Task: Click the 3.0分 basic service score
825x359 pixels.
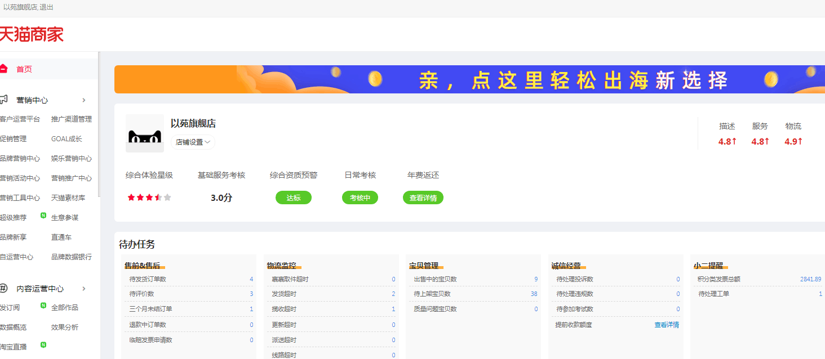Action: pyautogui.click(x=221, y=198)
